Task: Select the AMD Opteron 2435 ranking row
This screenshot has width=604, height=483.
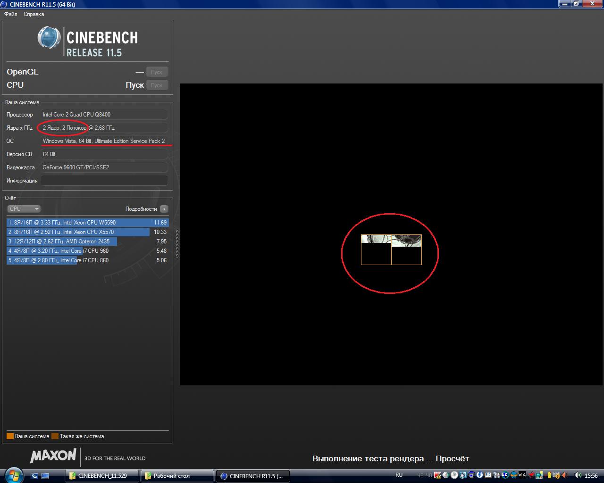Action: pos(87,241)
